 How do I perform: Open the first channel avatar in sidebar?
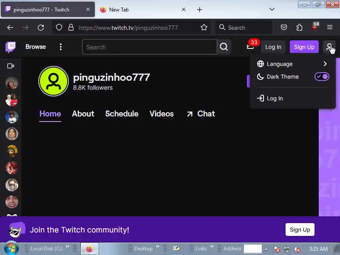click(12, 83)
